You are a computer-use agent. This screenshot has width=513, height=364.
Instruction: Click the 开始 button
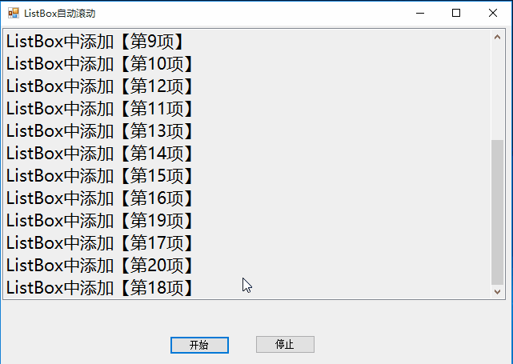pyautogui.click(x=199, y=345)
